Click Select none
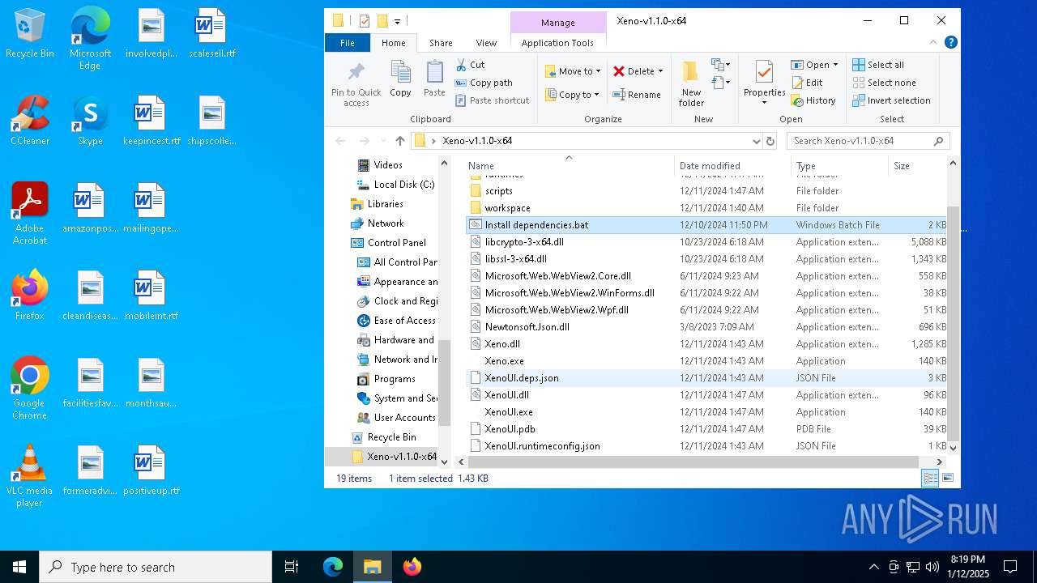Image resolution: width=1037 pixels, height=583 pixels. pos(884,83)
